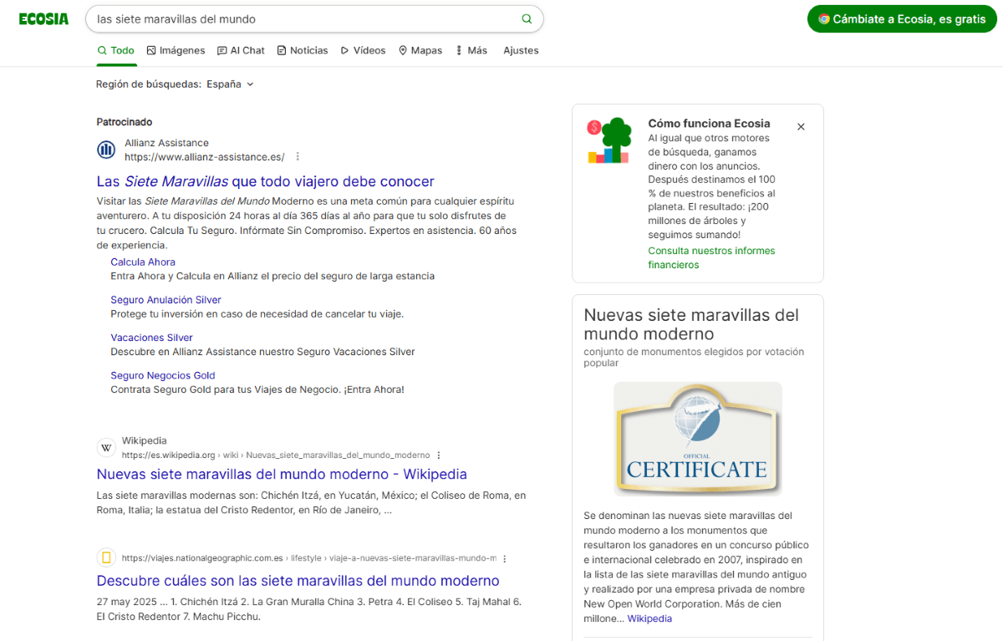Open the Seguro Negocios Gold sitelink
Screen dimensions: 1003x641
[163, 375]
